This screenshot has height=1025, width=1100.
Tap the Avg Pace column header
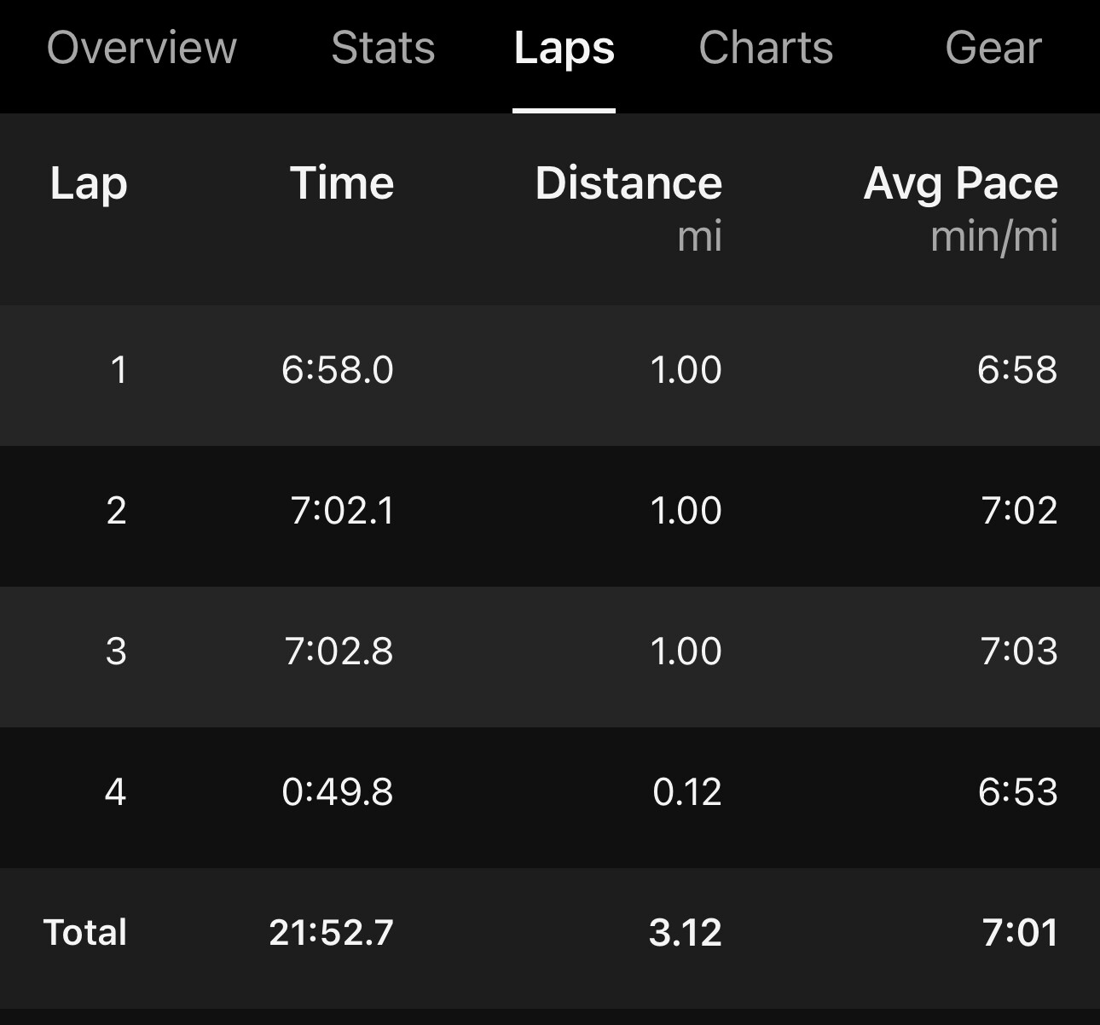coord(961,184)
